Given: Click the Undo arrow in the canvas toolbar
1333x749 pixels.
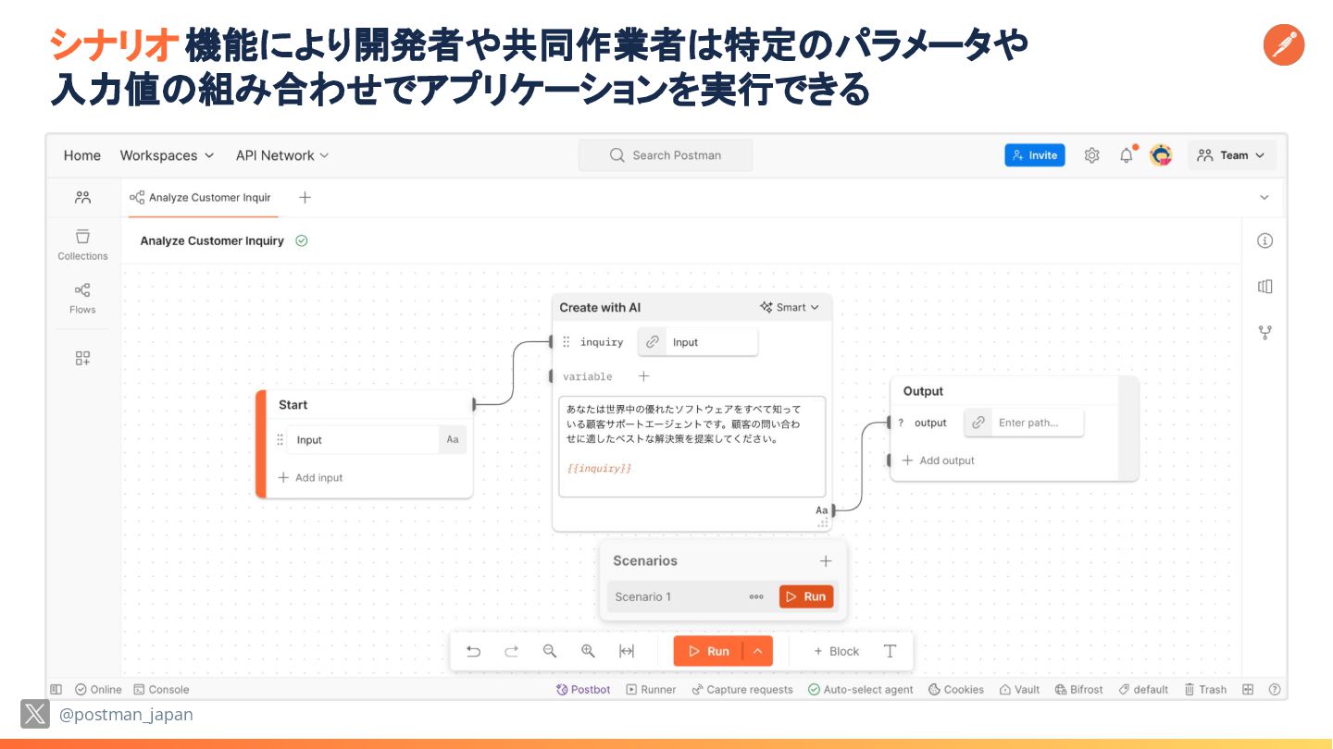Looking at the screenshot, I should point(473,651).
